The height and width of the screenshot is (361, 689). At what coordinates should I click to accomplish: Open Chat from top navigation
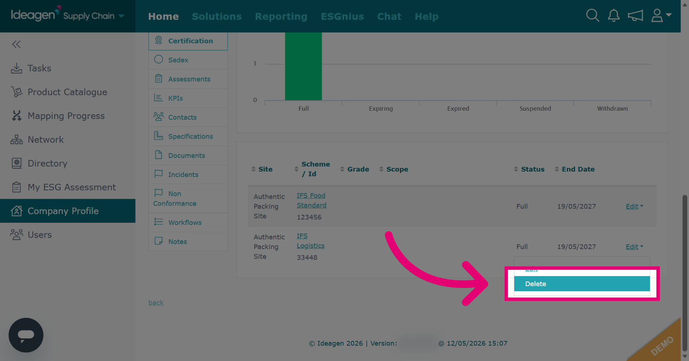389,16
